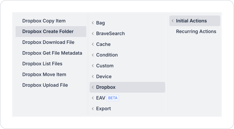Choose Recurring Actions menu entry
Screen dimensions: 234x129
[196, 31]
